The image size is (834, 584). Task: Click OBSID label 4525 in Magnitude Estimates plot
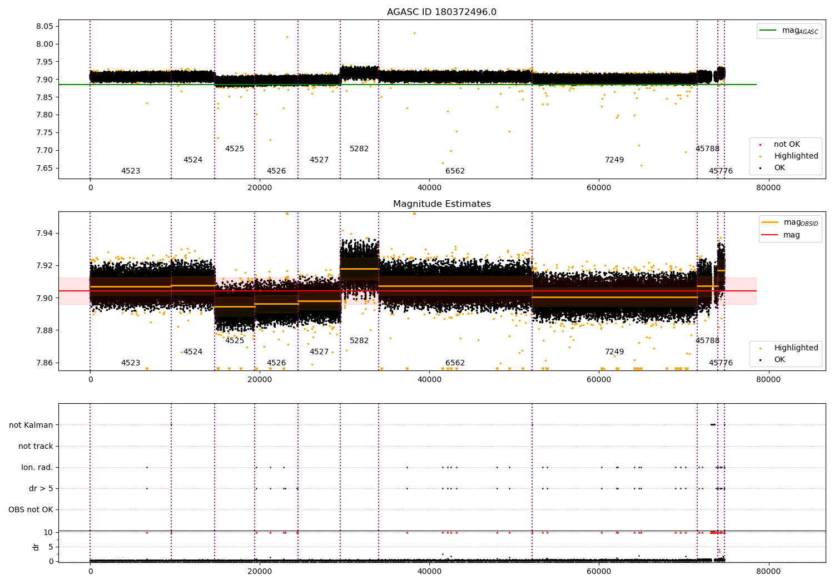(x=235, y=341)
